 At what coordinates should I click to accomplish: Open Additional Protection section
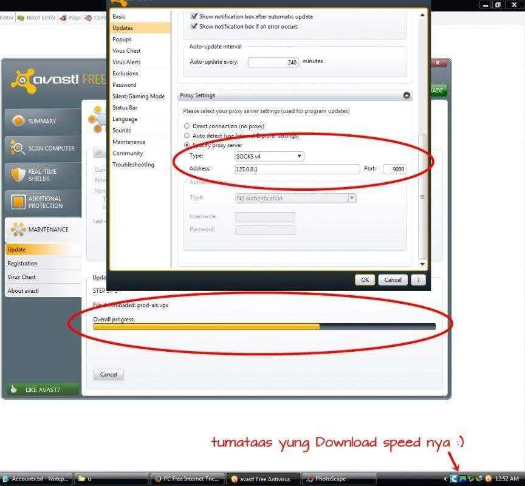pos(43,202)
